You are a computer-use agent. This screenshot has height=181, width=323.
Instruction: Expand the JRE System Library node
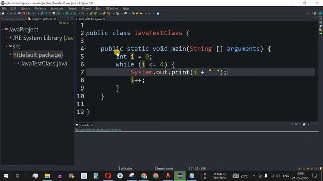tap(7, 38)
